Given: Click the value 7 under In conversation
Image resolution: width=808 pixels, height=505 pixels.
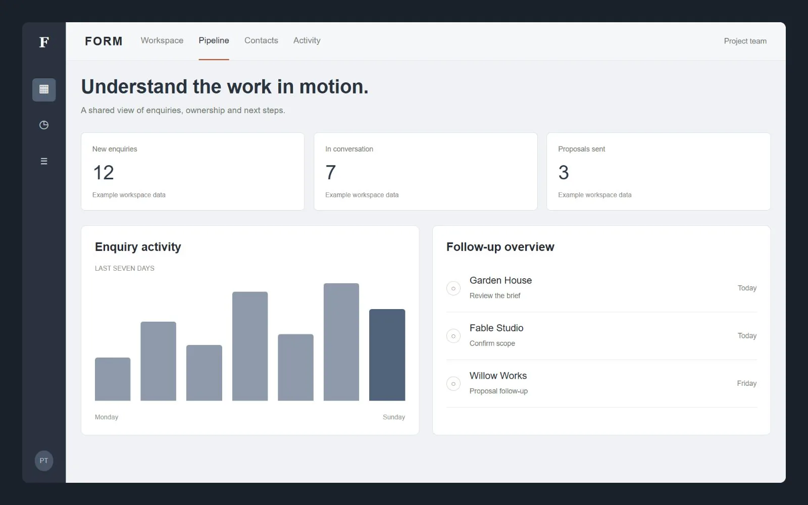Looking at the screenshot, I should [331, 173].
